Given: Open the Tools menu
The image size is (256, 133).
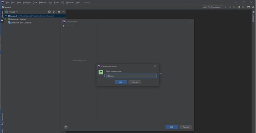Looking at the screenshot, I should pos(56,2).
